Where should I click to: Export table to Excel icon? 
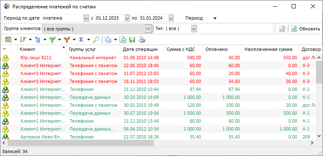pos(123,40)
